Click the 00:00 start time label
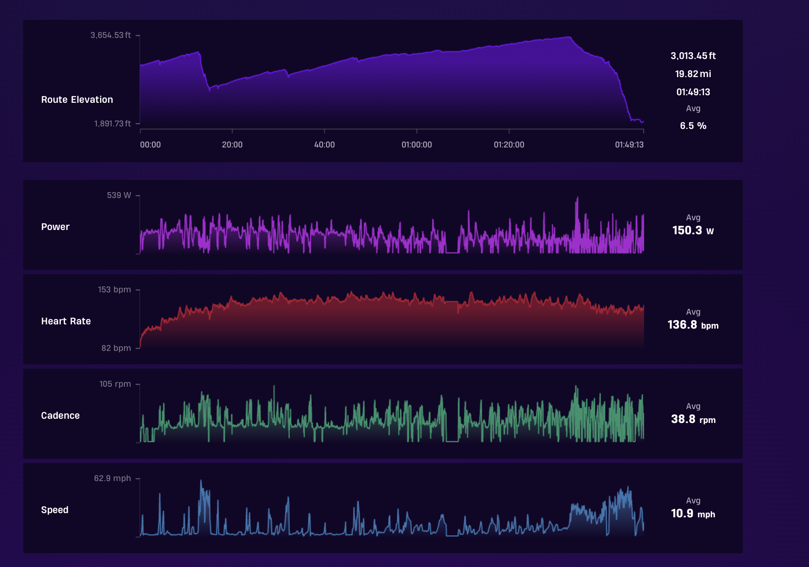 pos(150,144)
